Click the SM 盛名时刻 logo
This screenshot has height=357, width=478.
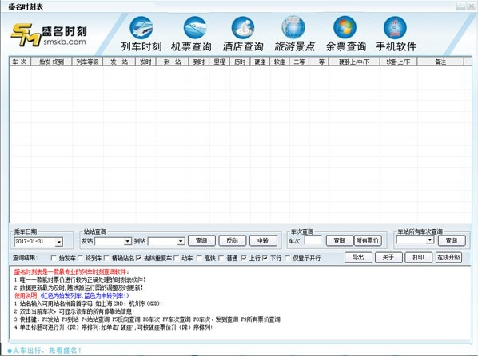point(49,35)
